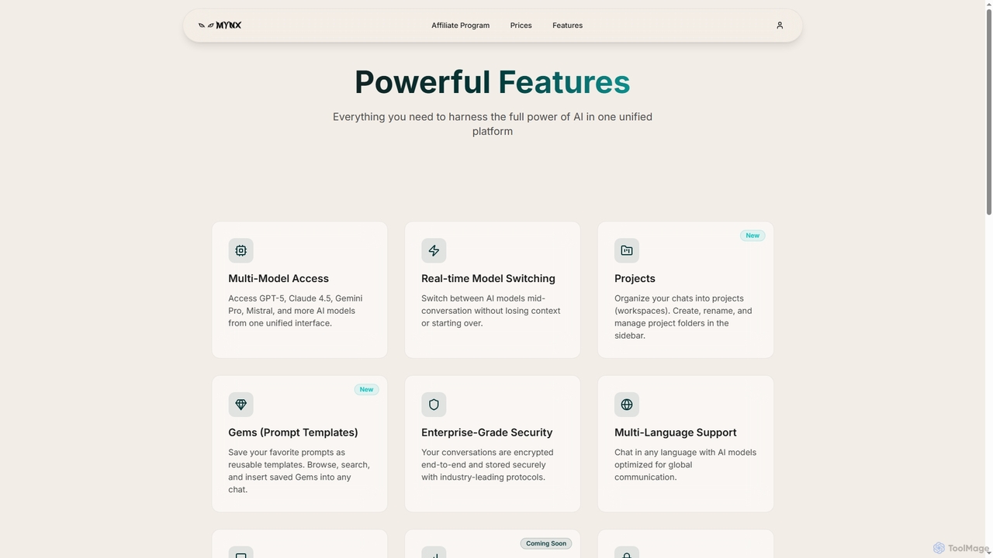Click 'Access GPT-5, Claude 4.5' description text
The image size is (993, 558).
[296, 311]
